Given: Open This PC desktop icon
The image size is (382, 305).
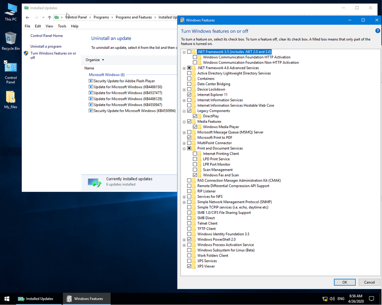Looking at the screenshot, I should pyautogui.click(x=11, y=12).
